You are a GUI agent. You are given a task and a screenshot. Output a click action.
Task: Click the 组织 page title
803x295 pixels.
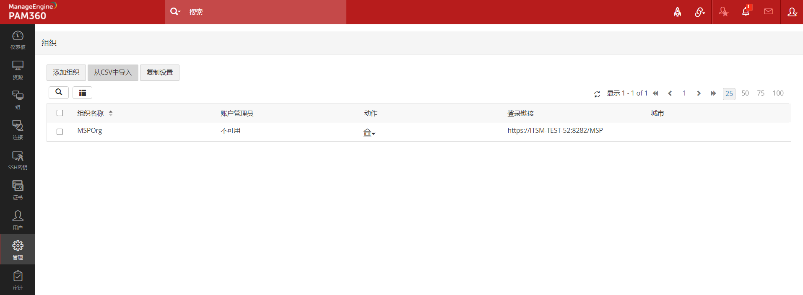[49, 43]
